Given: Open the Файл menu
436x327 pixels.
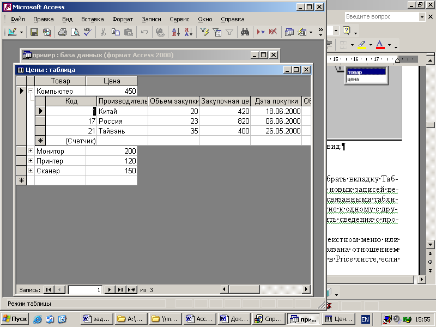Looking at the screenshot, I should 17,19.
